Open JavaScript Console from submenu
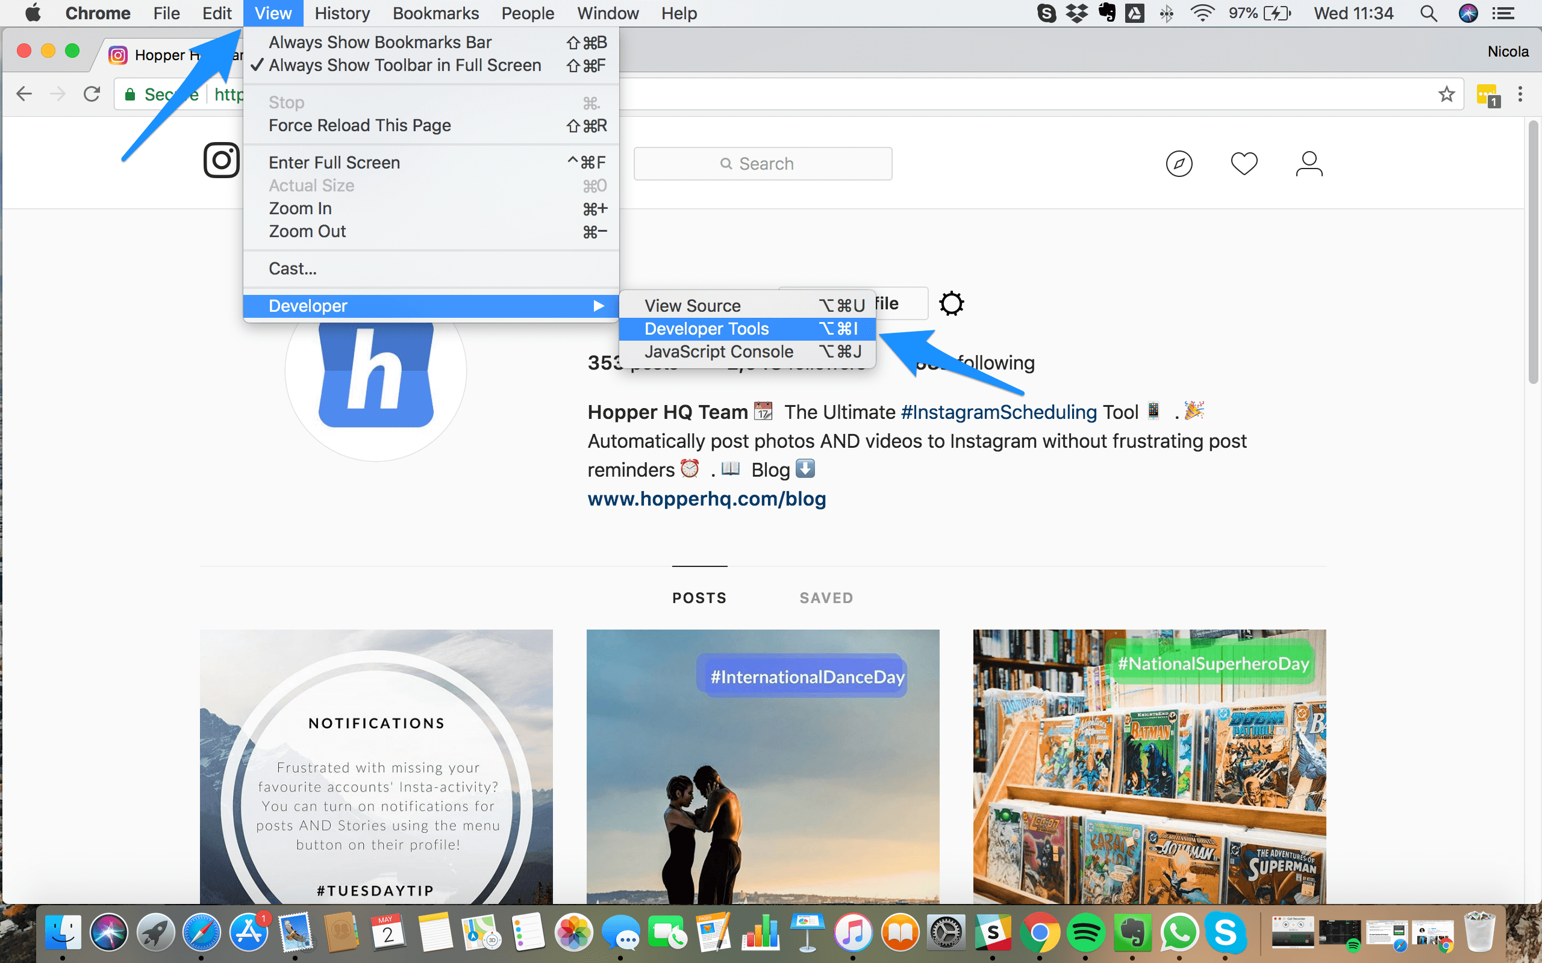This screenshot has height=963, width=1542. [x=718, y=350]
